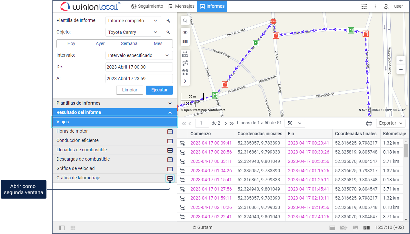The image size is (410, 234).
Task: Click the report table vertical scrollbar
Action: (x=406, y=151)
